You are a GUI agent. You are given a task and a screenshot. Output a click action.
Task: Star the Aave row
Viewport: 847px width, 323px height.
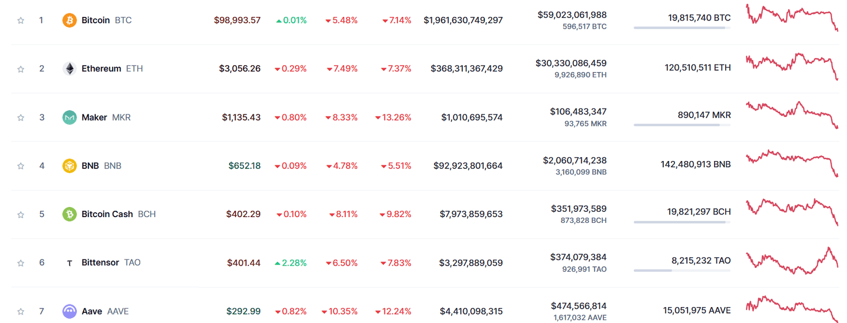pyautogui.click(x=21, y=311)
